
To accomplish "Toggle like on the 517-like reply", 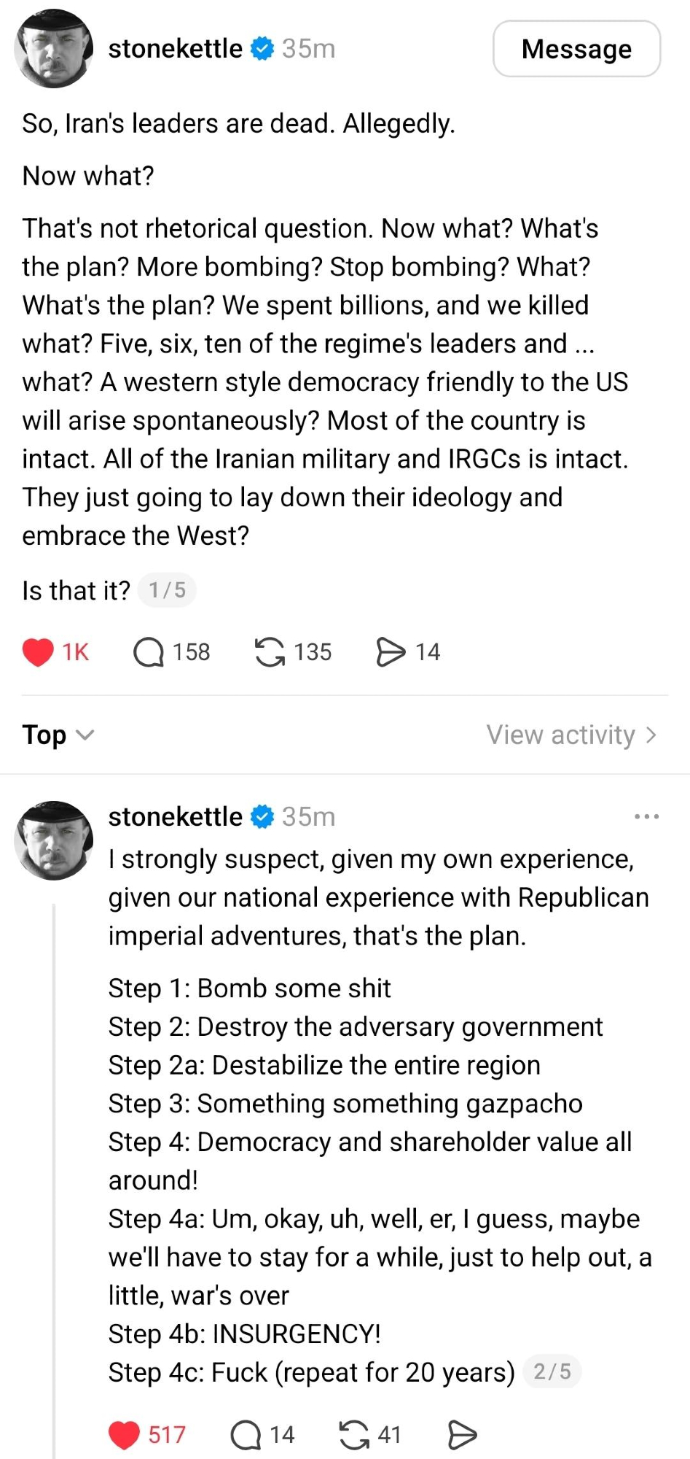I will point(124,1435).
